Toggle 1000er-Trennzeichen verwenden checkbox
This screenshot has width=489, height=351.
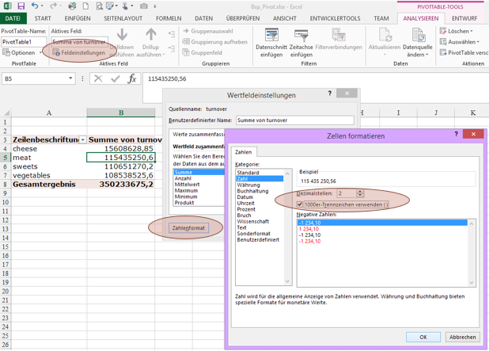[x=300, y=204]
